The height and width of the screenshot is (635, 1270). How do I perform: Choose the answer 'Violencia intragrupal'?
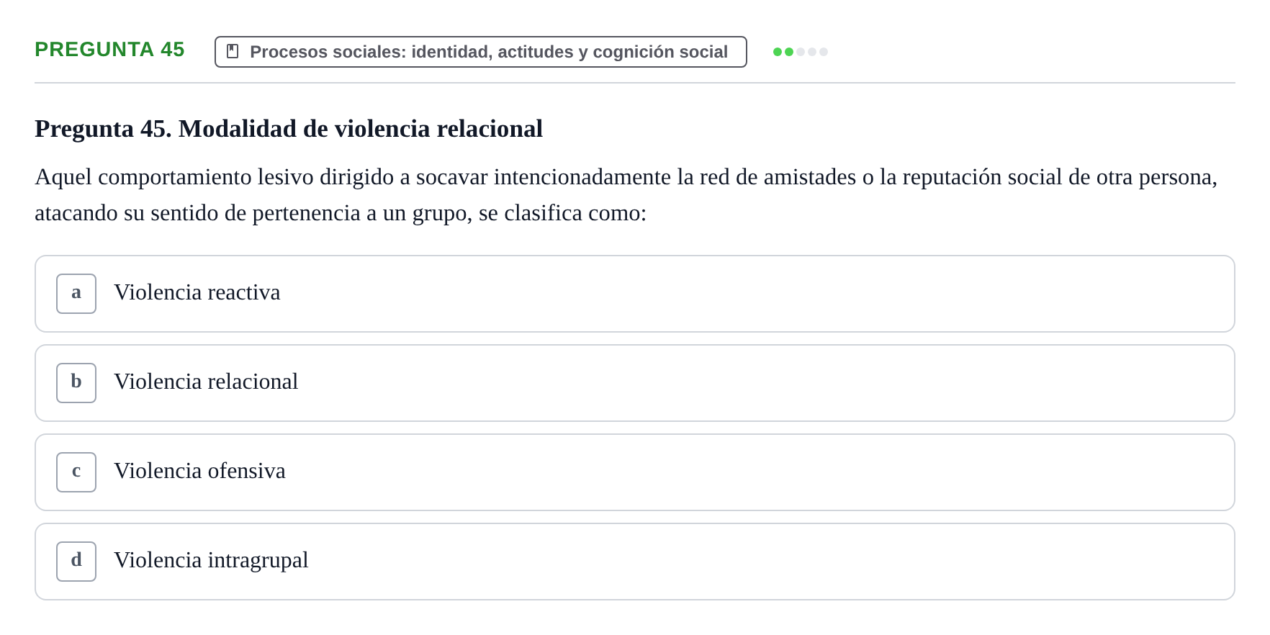point(635,562)
